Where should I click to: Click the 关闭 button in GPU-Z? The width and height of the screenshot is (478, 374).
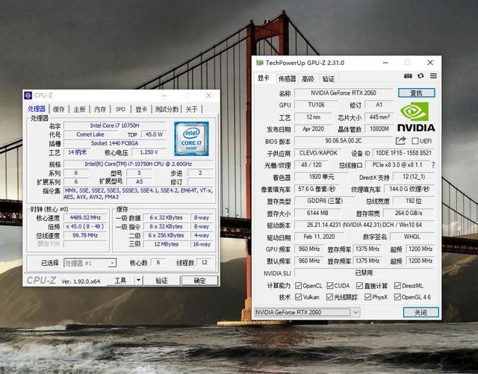[x=421, y=313]
